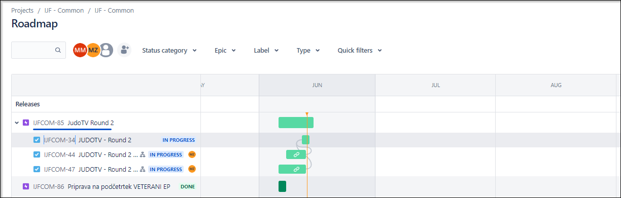Click the Releases row label

pos(28,104)
